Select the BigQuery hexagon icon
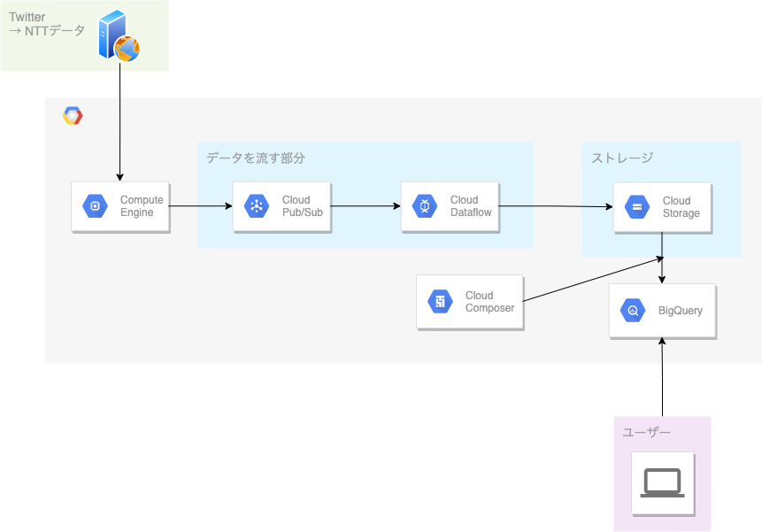This screenshot has width=762, height=532. pos(633,311)
